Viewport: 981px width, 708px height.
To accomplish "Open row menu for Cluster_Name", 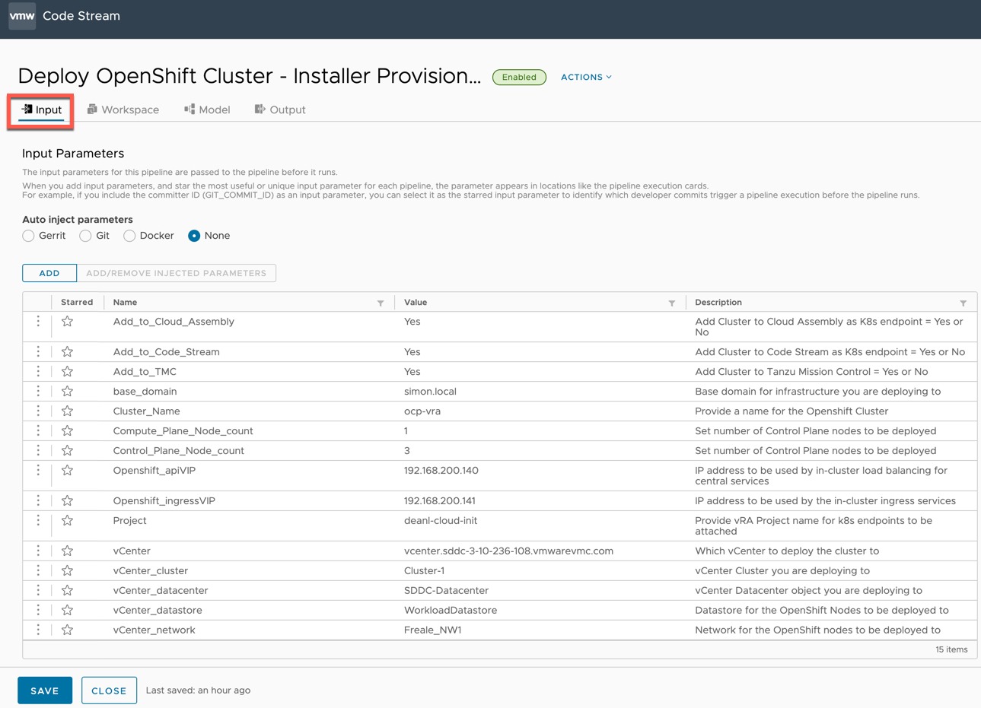I will 38,411.
